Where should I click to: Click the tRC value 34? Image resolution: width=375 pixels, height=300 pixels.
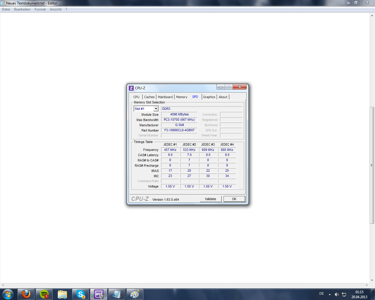(x=227, y=176)
